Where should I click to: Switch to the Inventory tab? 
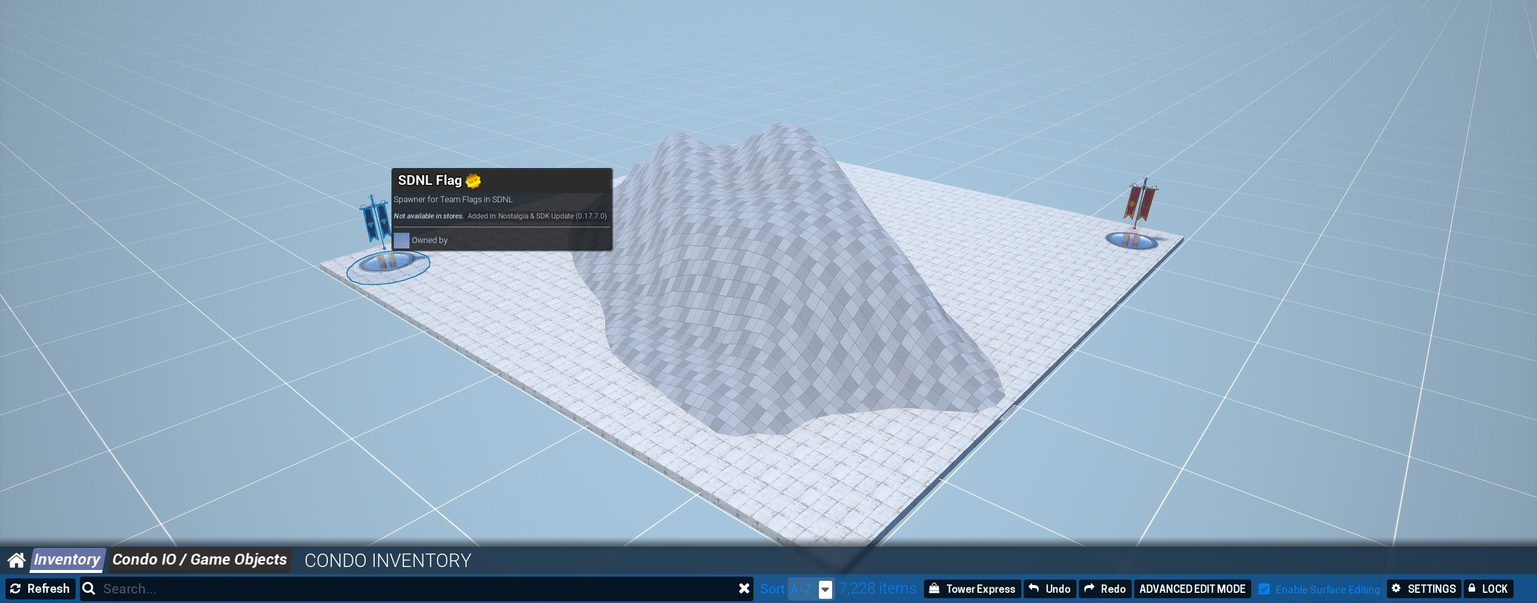(67, 560)
